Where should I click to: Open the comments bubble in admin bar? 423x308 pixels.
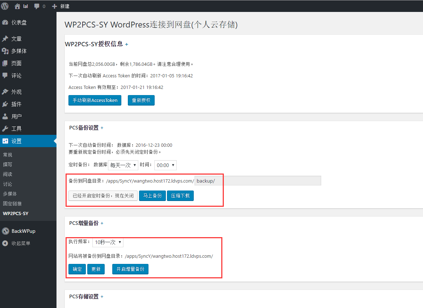point(37,6)
